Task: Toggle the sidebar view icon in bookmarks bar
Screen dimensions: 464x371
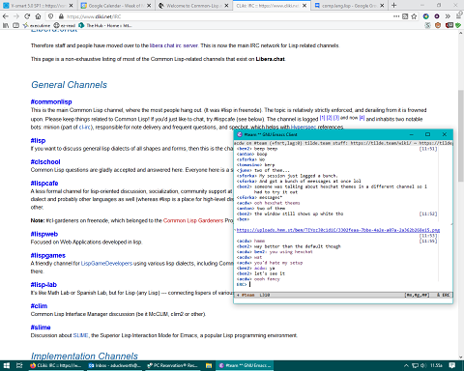Action: click(15, 25)
